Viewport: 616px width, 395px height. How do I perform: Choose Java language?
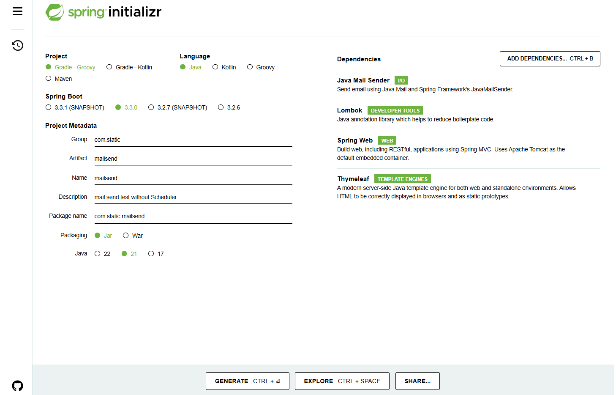pyautogui.click(x=191, y=67)
